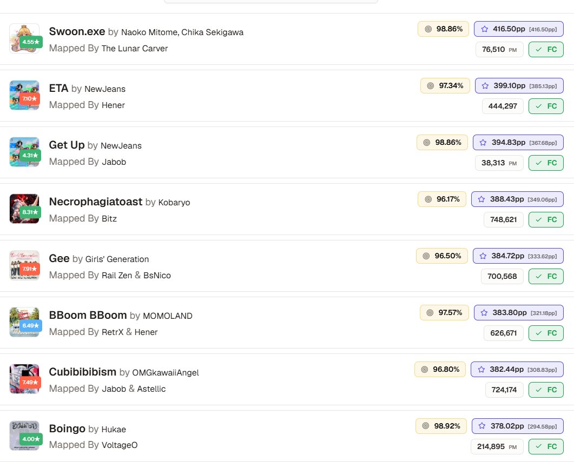The width and height of the screenshot is (574, 462).
Task: Click the 7.49 star rating badge
Action: [30, 383]
